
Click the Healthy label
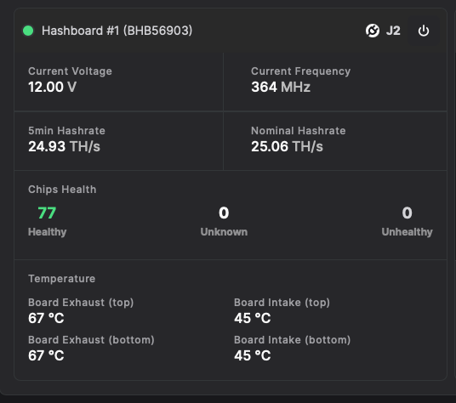click(47, 232)
